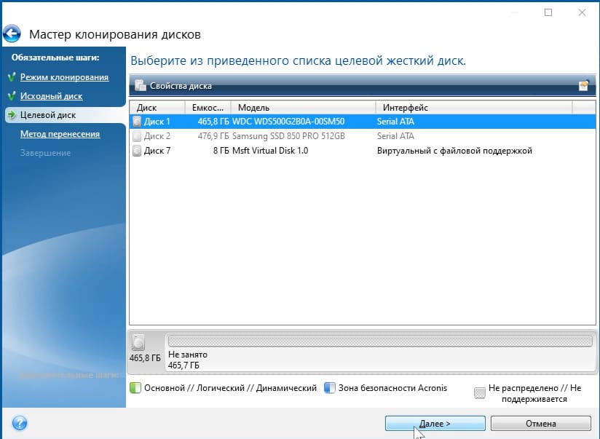Open the Метод перенесения step
Image resolution: width=600 pixels, height=439 pixels.
[x=60, y=134]
